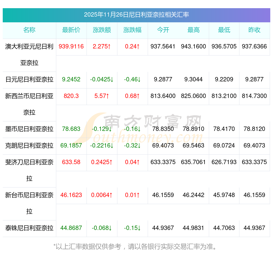Screen dimensions: 273x255
Task: Click the 泰铢尼日利亚奈拉 row name
Action: [x=29, y=228]
